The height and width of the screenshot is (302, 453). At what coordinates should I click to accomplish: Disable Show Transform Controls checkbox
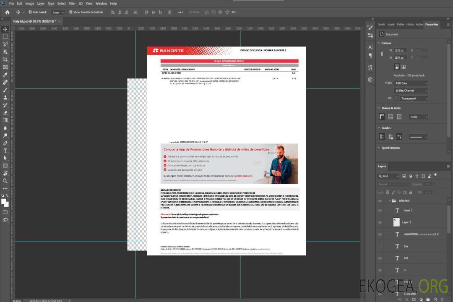(70, 12)
